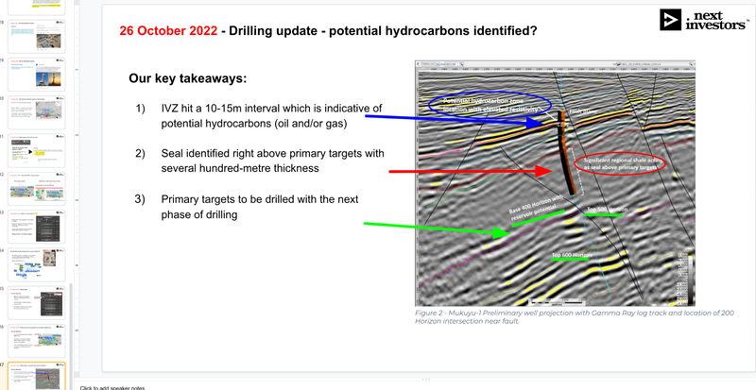Click the next investors logo on the slide
The width and height of the screenshot is (756, 390).
click(x=704, y=20)
